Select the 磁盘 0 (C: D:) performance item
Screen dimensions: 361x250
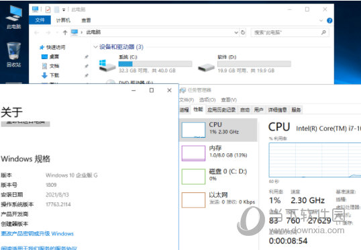point(218,177)
